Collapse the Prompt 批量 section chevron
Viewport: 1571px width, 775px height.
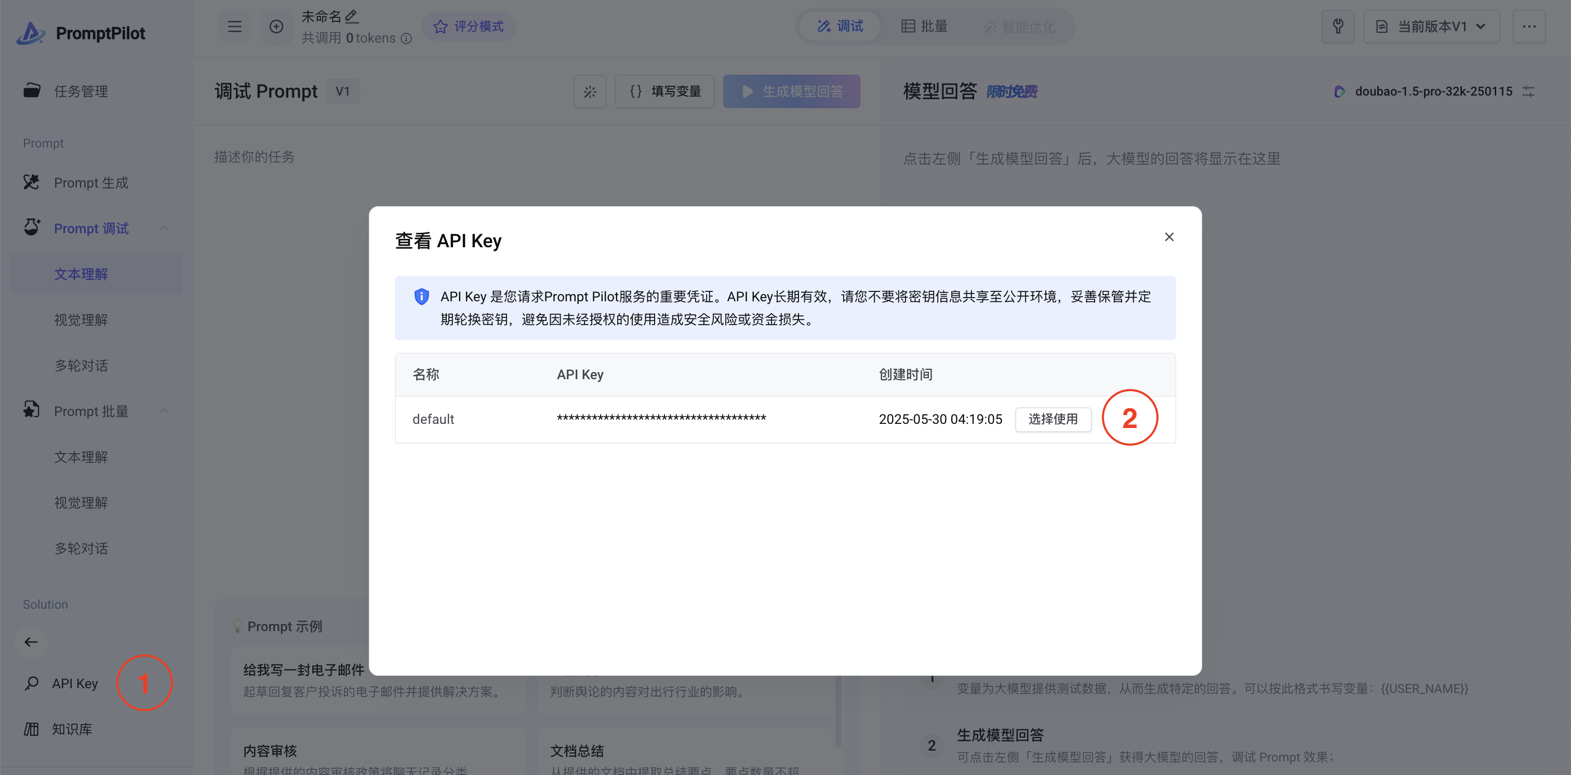[x=164, y=411]
